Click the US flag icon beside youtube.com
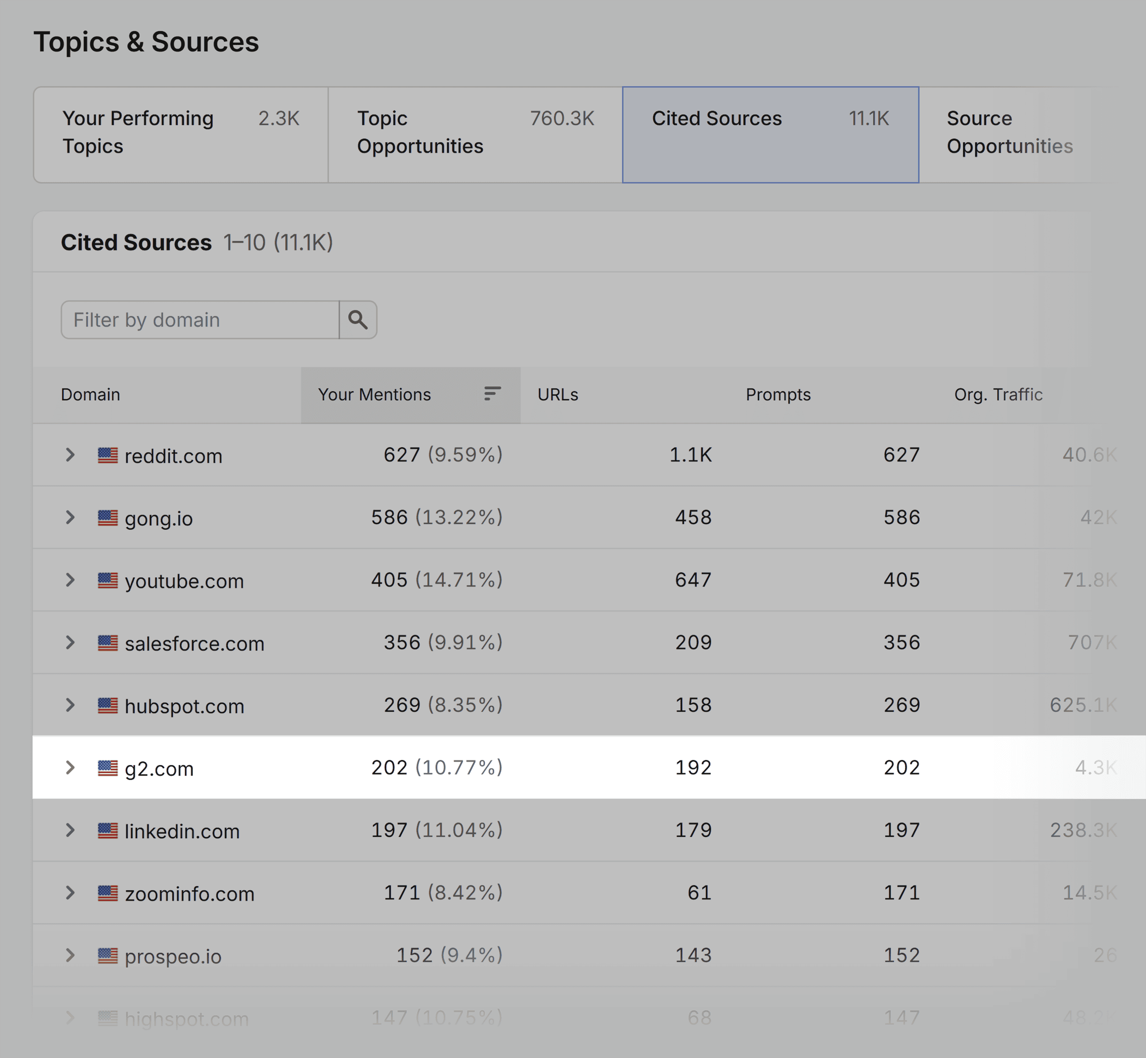Viewport: 1146px width, 1058px height. point(108,580)
